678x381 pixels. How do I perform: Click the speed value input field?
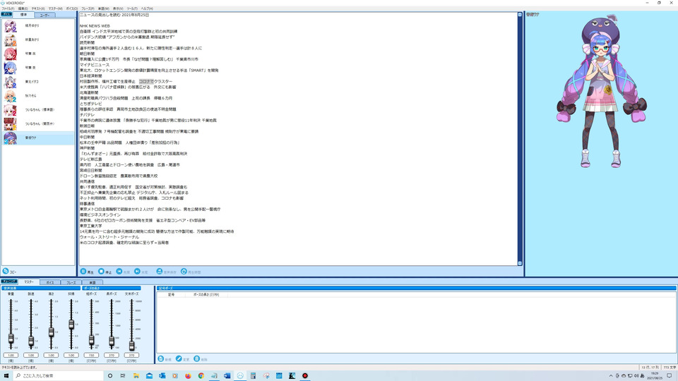click(31, 355)
